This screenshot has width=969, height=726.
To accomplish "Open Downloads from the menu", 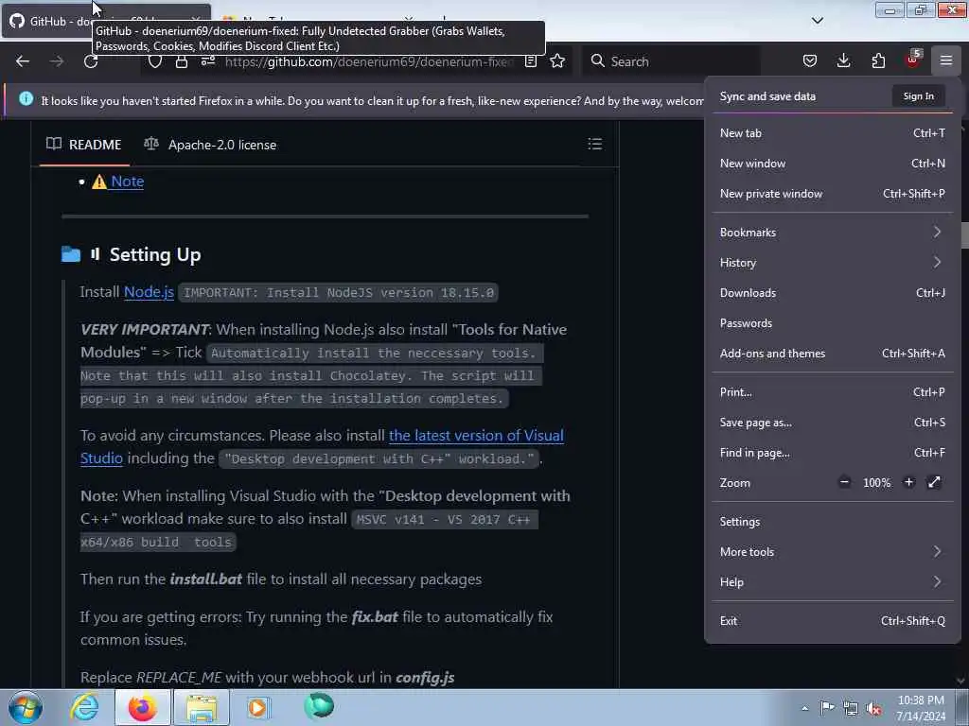I will [832, 293].
